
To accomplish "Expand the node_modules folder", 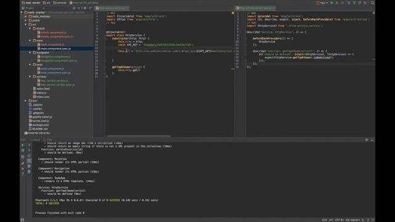I will tap(26, 17).
